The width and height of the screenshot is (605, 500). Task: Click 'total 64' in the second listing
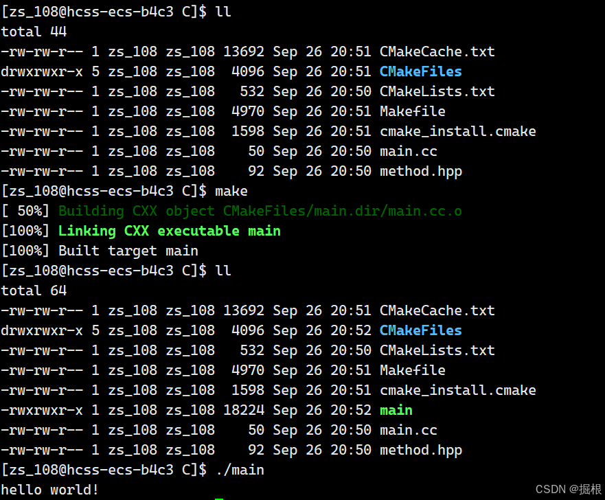(x=34, y=291)
